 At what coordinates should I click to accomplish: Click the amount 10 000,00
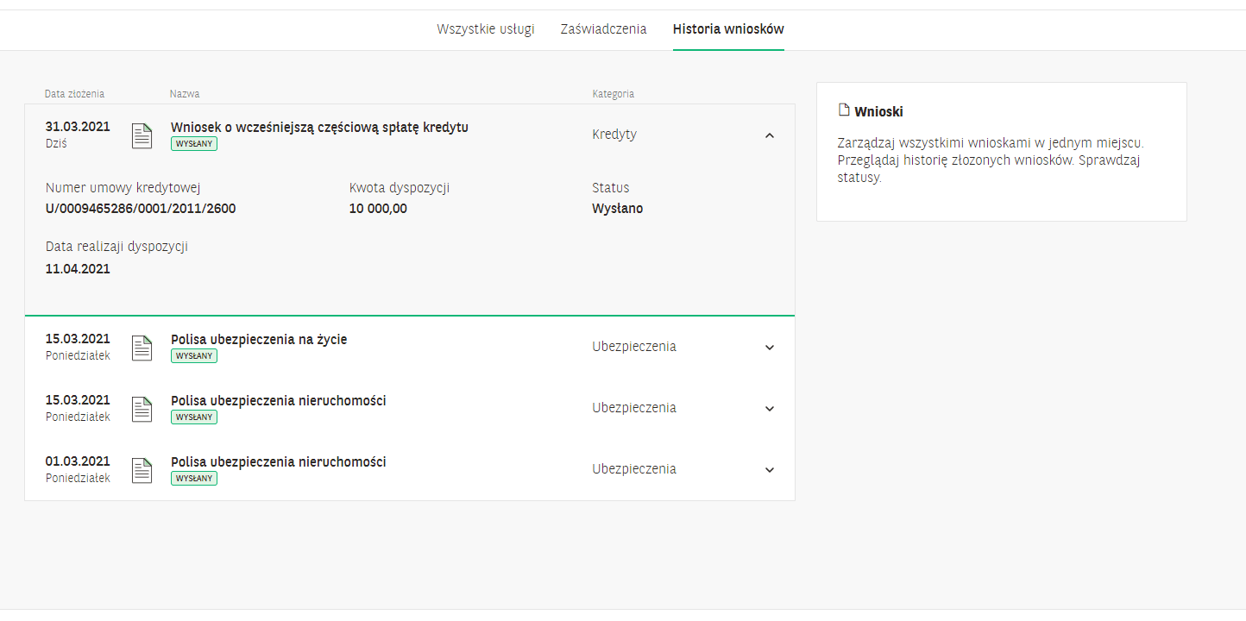tap(378, 209)
